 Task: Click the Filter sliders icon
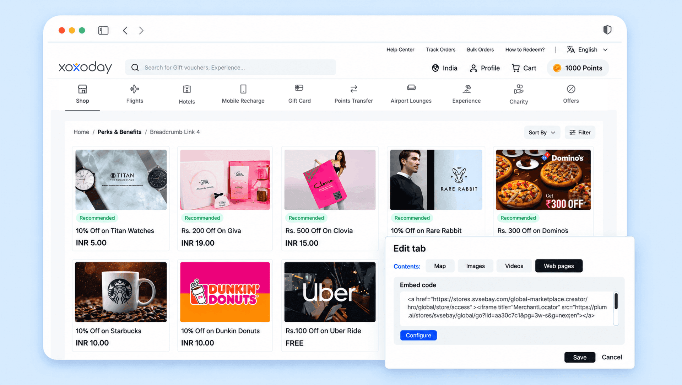click(572, 133)
